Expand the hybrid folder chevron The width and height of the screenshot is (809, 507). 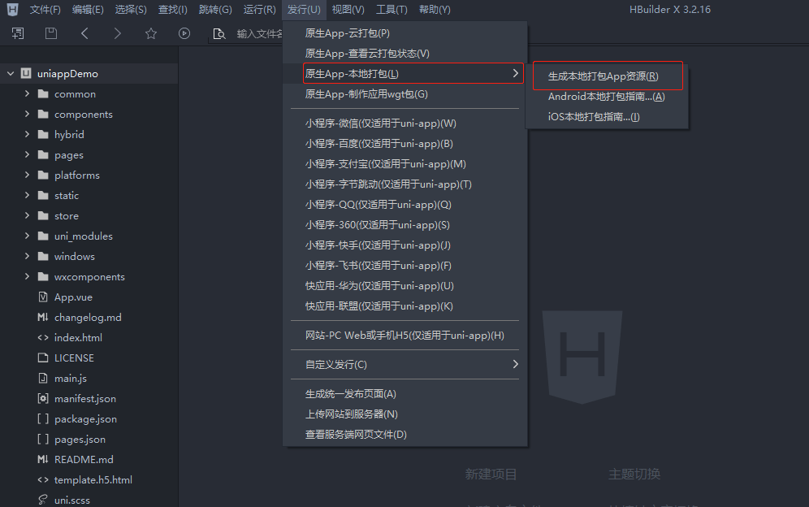28,134
